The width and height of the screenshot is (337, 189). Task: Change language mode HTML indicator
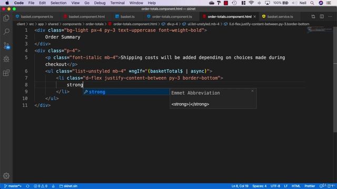pos(296,186)
